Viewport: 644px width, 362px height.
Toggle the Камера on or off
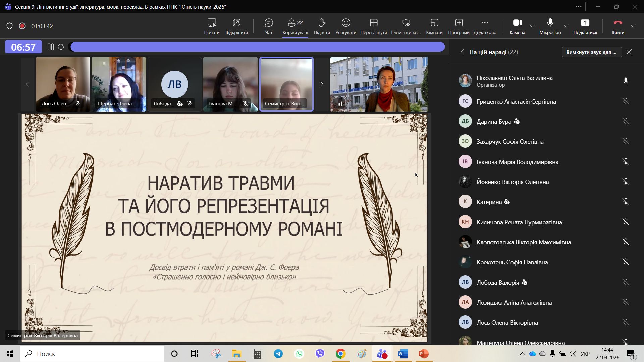tap(517, 26)
